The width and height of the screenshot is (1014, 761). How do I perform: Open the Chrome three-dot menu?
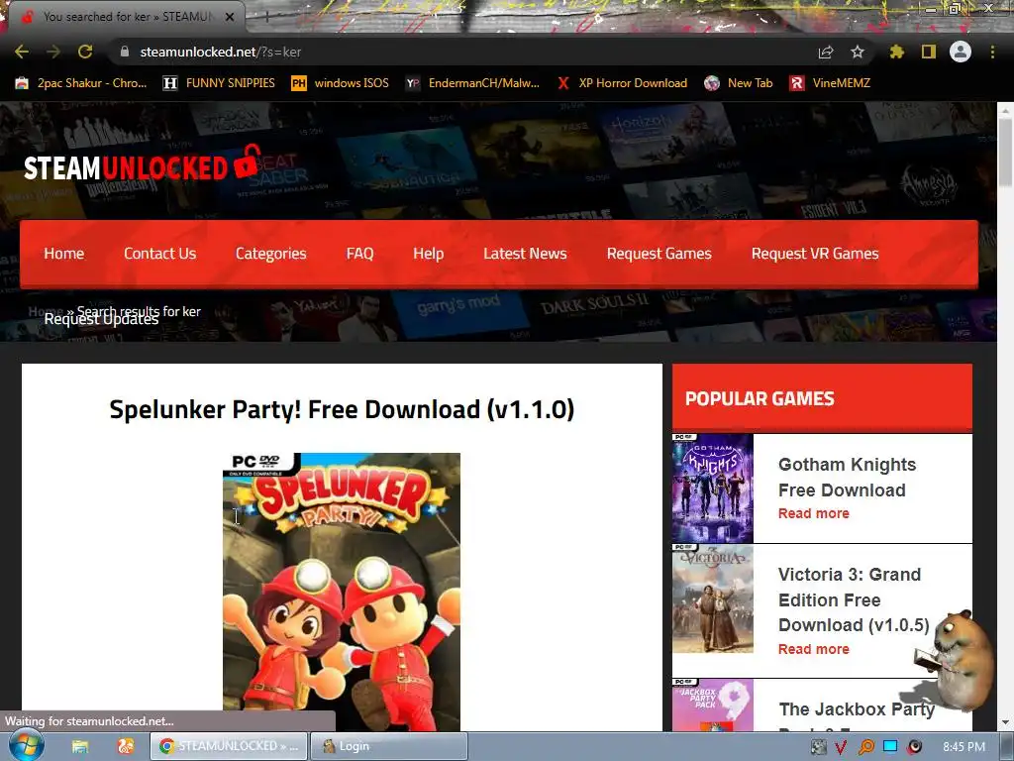coord(992,52)
